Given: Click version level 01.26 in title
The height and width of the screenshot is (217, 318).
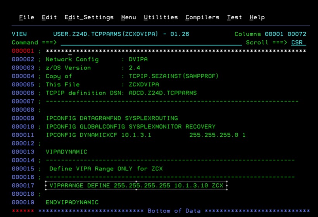Looking at the screenshot, I should (180, 34).
